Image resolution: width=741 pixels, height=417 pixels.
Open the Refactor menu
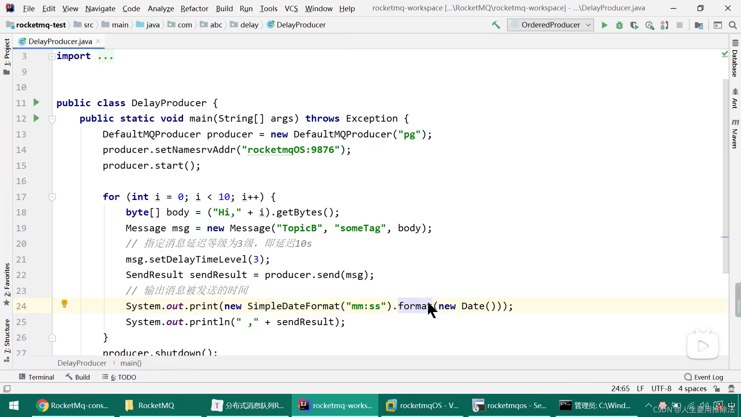[195, 8]
